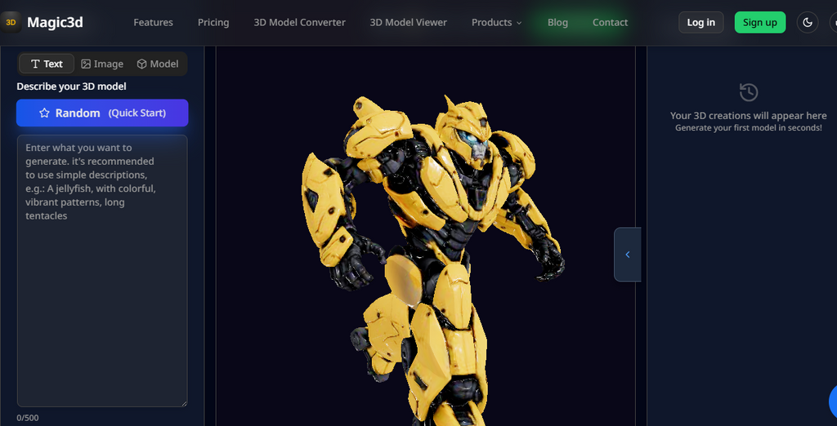Open the 3D Model Converter page
Viewport: 837px width, 426px height.
click(299, 22)
